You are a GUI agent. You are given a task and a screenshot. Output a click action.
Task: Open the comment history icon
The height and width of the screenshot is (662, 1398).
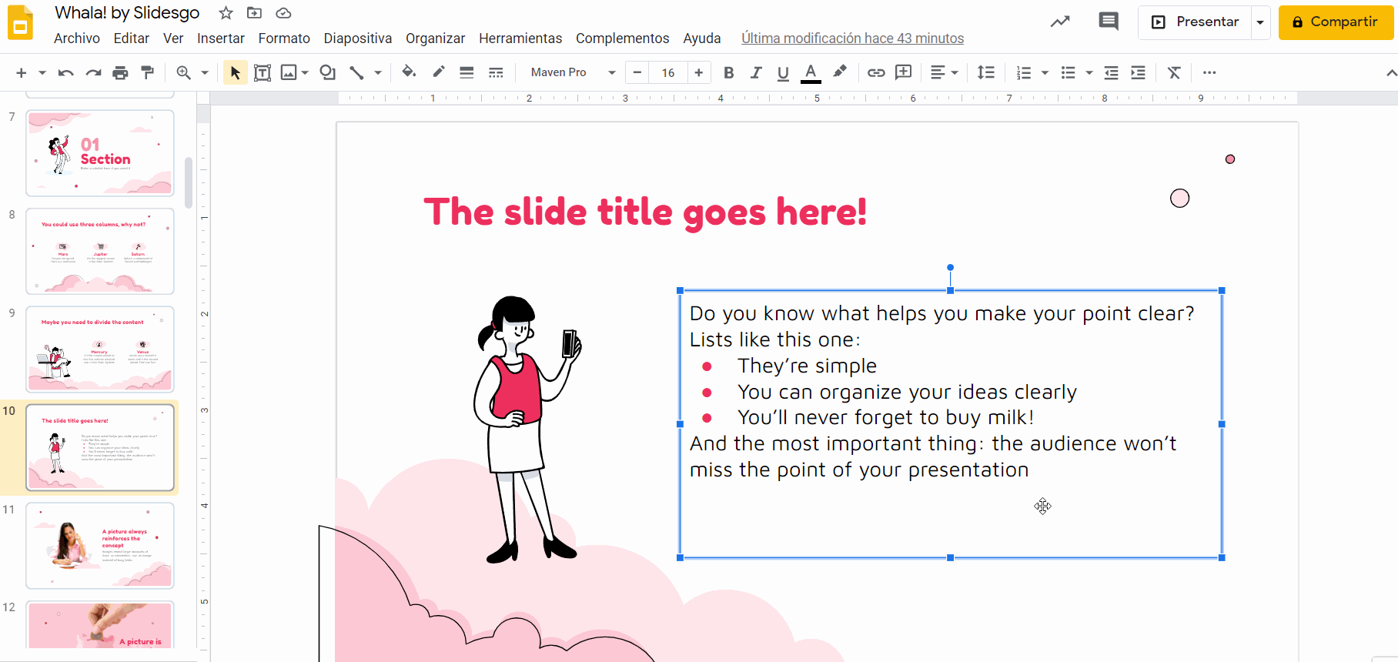[1109, 22]
